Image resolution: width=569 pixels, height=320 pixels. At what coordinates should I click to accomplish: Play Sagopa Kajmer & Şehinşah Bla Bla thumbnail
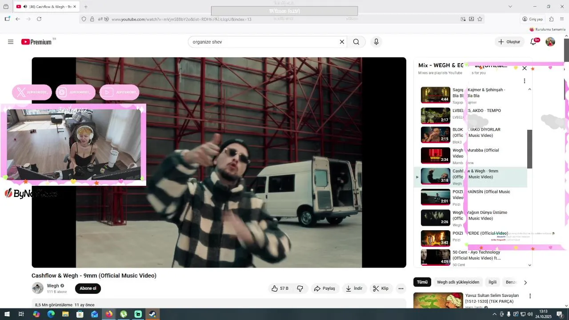click(x=436, y=95)
